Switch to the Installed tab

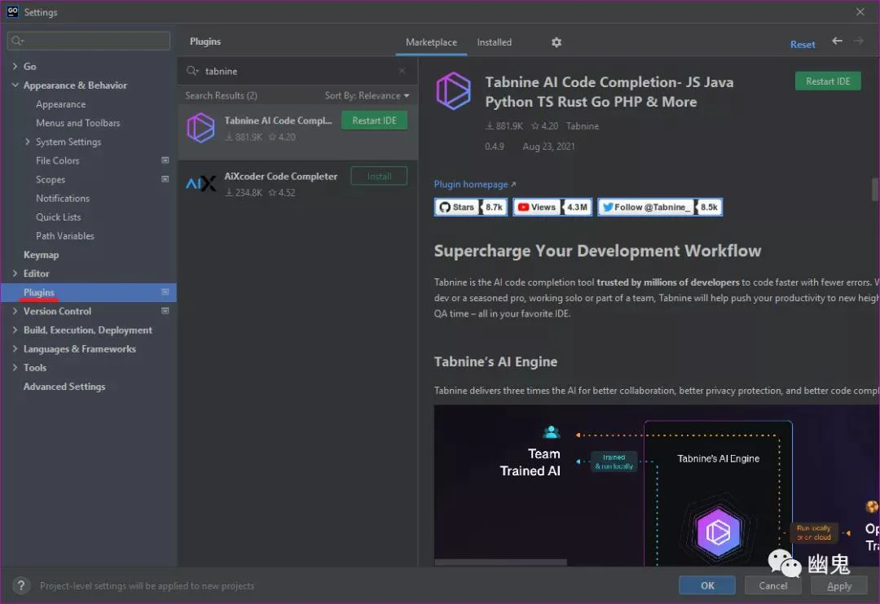(x=494, y=42)
